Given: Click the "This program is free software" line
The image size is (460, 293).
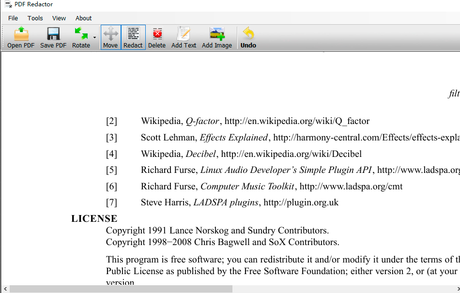Looking at the screenshot, I should (283, 260).
